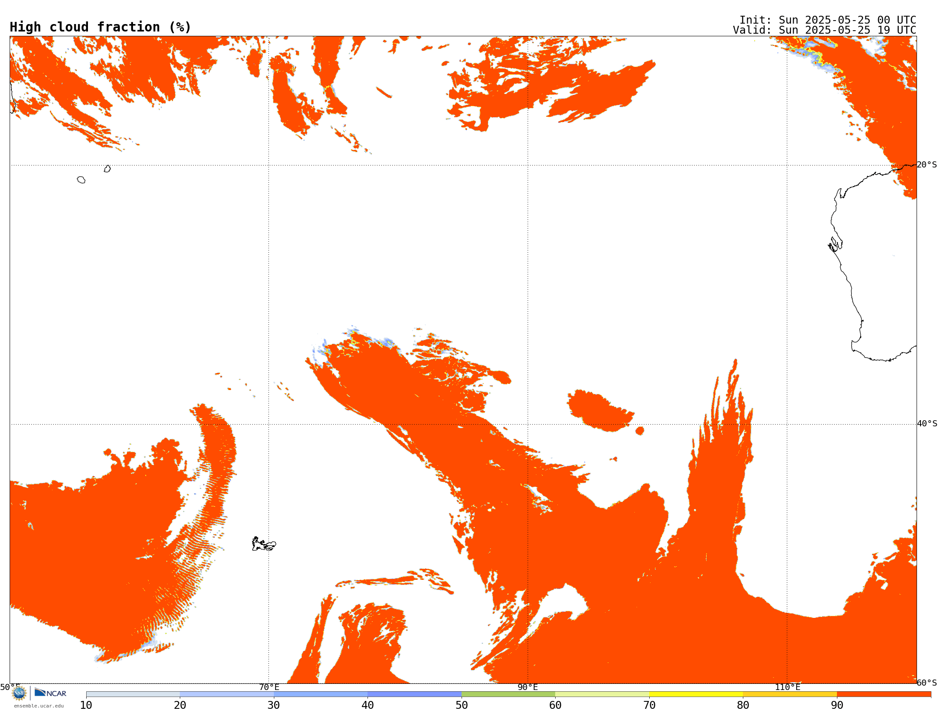Image resolution: width=945 pixels, height=711 pixels.
Task: Click the colorbar tick label 90
Action: click(x=837, y=705)
